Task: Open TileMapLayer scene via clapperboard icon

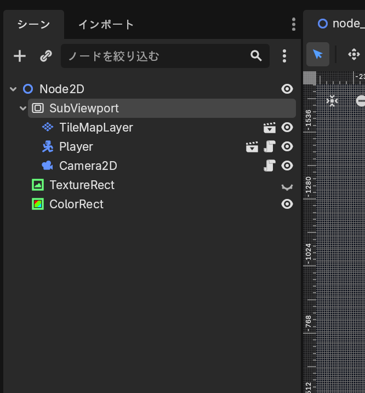Action: pyautogui.click(x=270, y=128)
